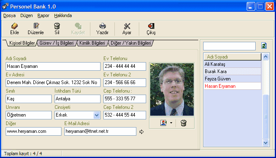Image resolution: width=276 pixels, height=158 pixels.
Task: Click the list's vertical scrollbar thumb
Action: (265, 117)
